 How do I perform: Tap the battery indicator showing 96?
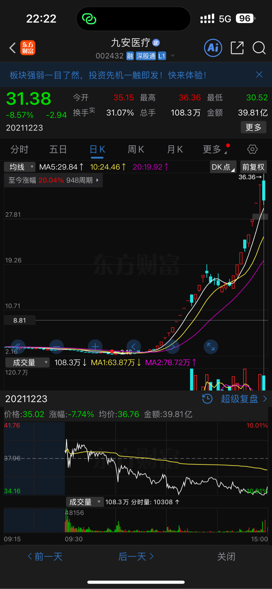click(245, 18)
